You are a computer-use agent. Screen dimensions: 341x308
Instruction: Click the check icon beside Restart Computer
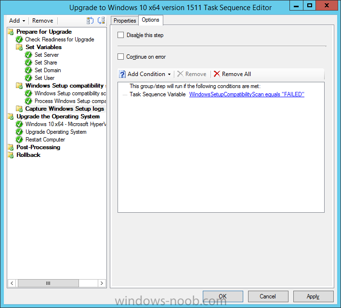pos(19,140)
